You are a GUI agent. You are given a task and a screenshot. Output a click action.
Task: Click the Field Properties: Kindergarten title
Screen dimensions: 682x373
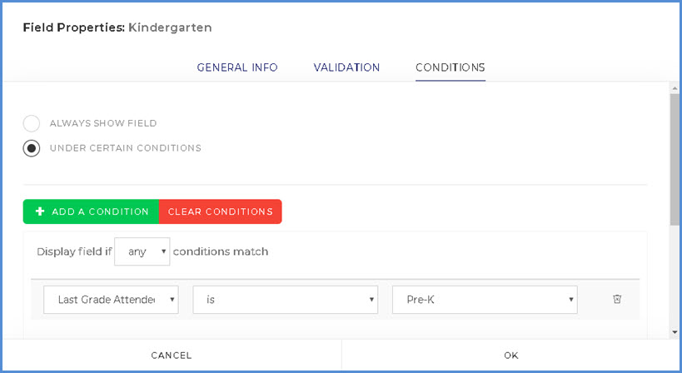tap(117, 27)
